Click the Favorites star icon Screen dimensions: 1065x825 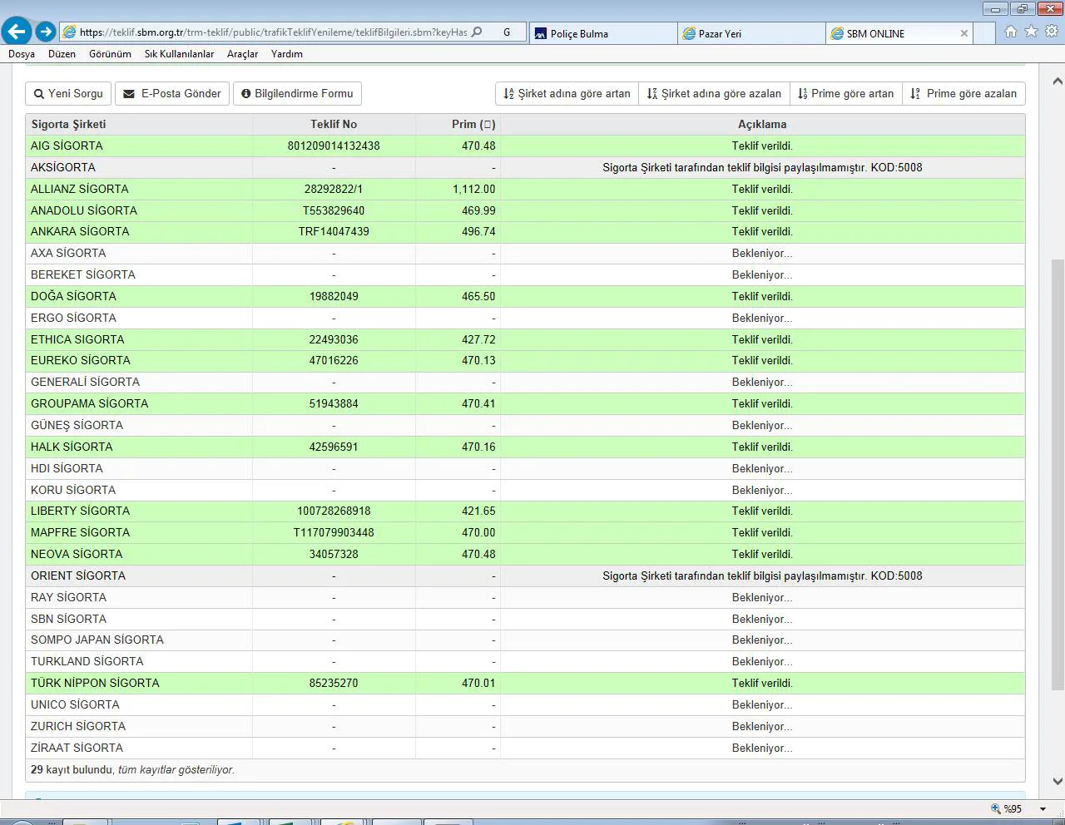coord(1031,32)
